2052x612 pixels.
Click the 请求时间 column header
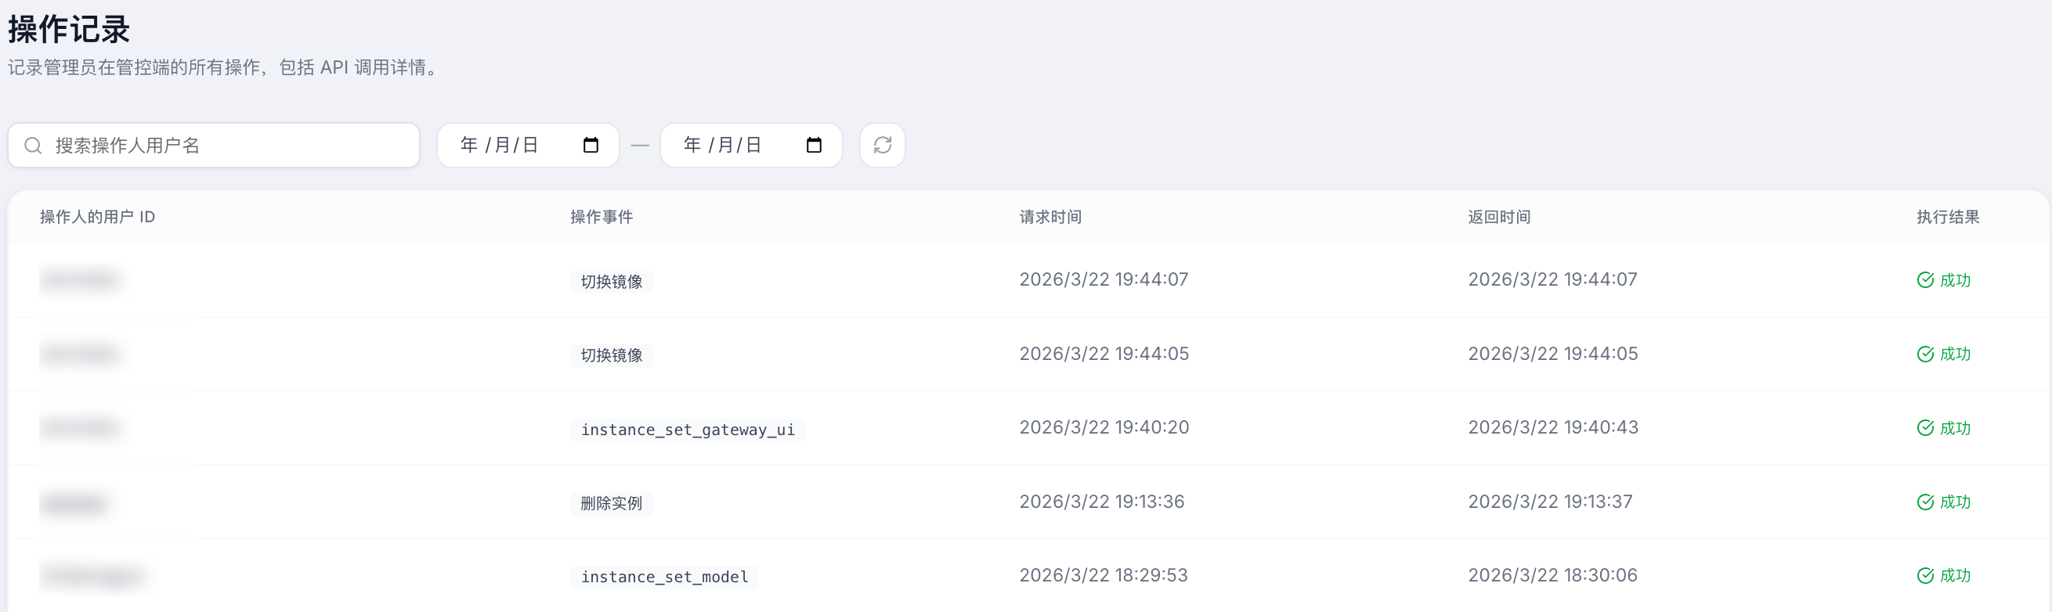point(1050,218)
